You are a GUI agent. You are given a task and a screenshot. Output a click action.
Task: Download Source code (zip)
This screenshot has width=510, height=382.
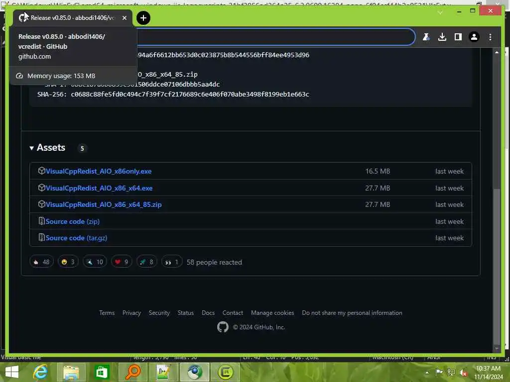73,221
